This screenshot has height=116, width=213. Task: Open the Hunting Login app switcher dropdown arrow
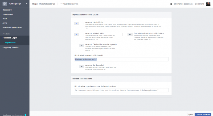[x=27, y=4]
